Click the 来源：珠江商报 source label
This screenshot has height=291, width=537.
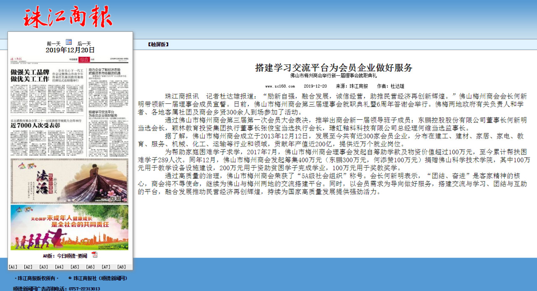(352, 86)
